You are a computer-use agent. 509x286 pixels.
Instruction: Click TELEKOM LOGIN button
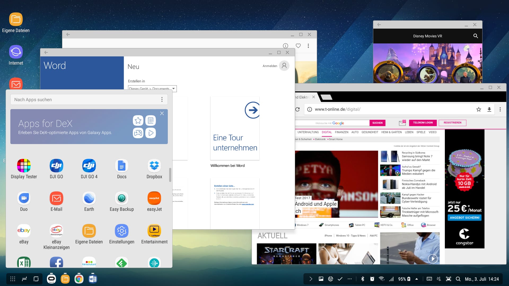(423, 123)
